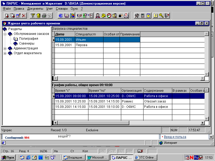Click the red X delete icon
Screen dimensions: 215x161
[x=24, y=16]
